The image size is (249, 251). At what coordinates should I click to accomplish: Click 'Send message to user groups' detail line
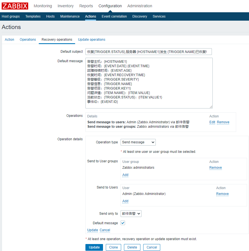138,127
